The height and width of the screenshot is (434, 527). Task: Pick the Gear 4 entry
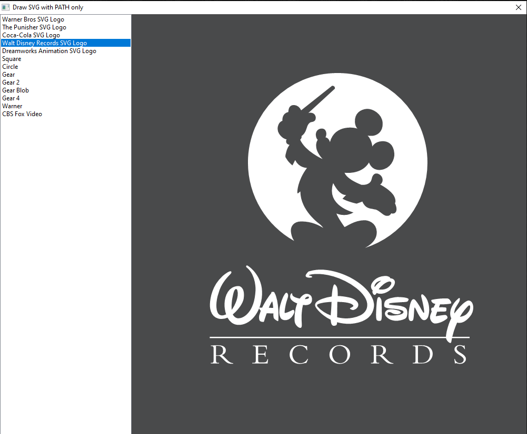coord(65,98)
